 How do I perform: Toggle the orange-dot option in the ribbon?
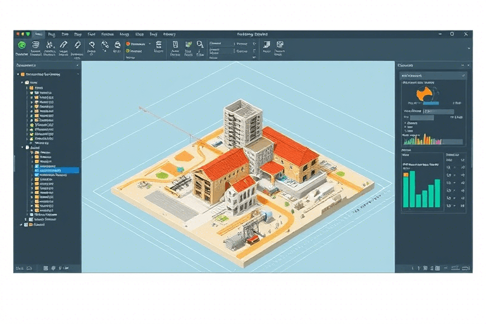coord(128,44)
